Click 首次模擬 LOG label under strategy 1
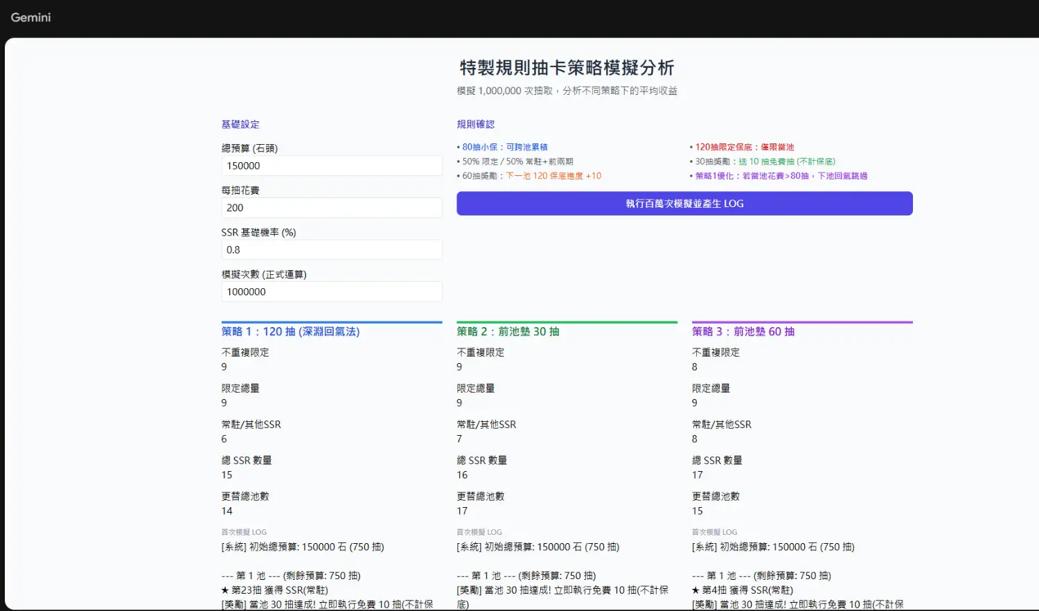 pos(244,532)
